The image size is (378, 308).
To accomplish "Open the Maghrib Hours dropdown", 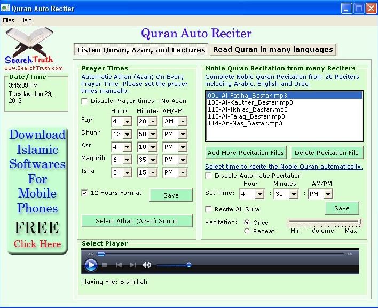I will tap(127, 160).
